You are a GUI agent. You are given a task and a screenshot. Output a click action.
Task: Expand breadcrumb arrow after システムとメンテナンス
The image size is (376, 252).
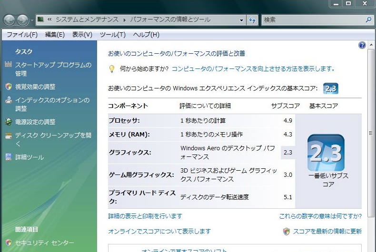[x=124, y=20]
